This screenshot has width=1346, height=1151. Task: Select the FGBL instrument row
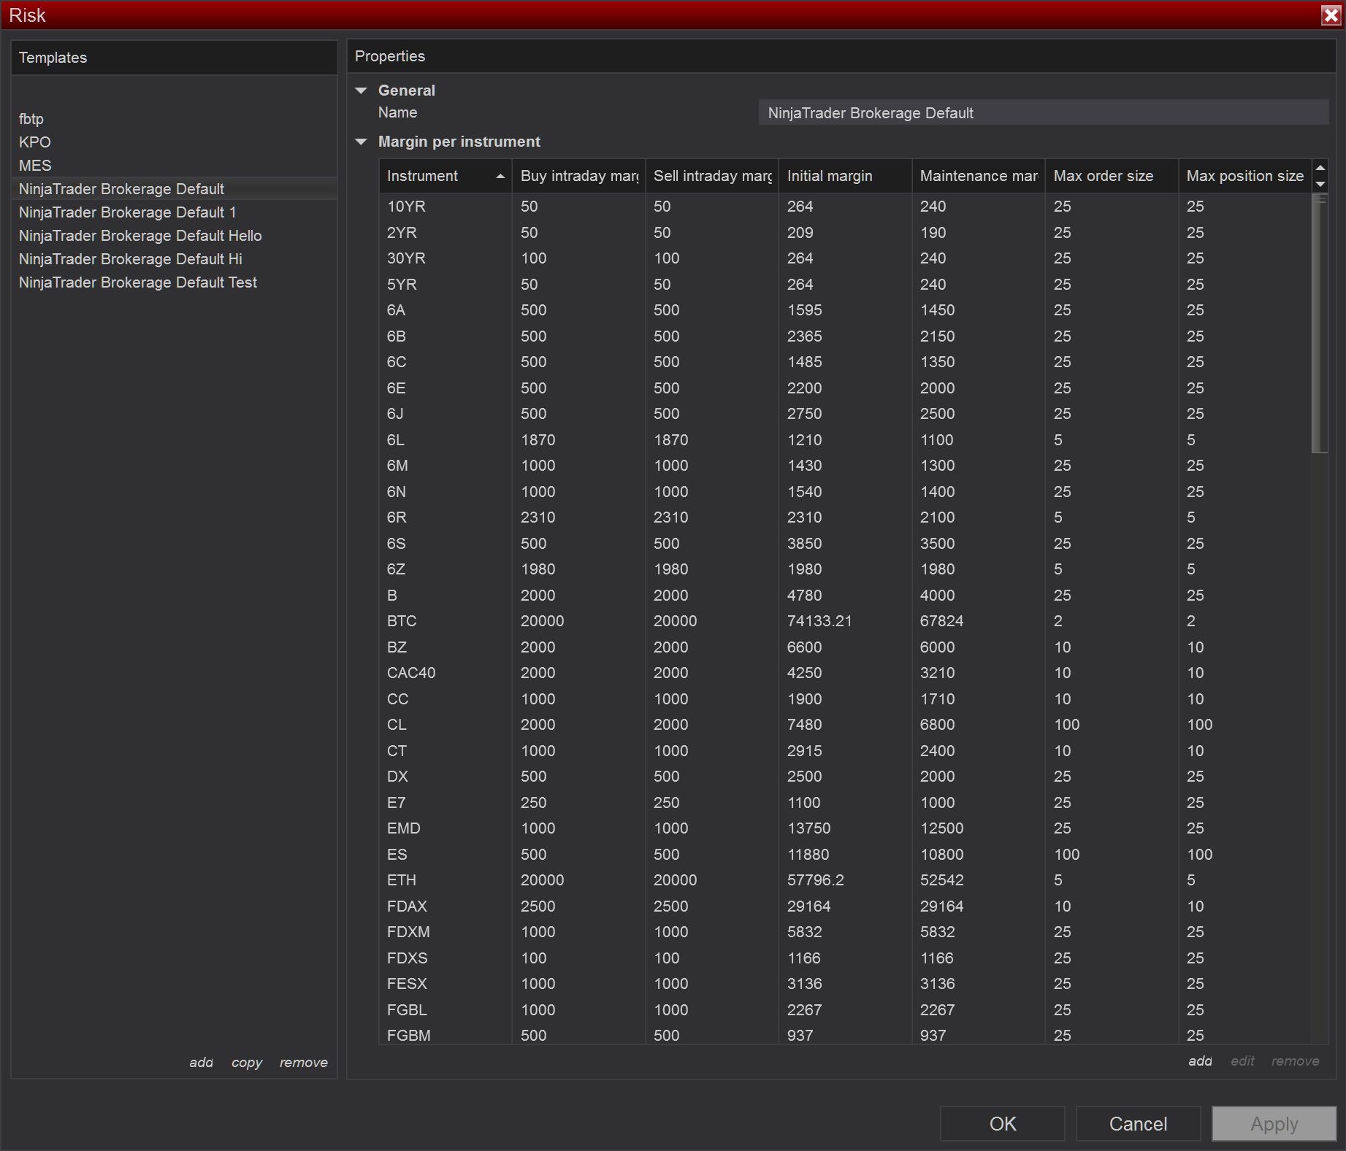(x=845, y=1010)
